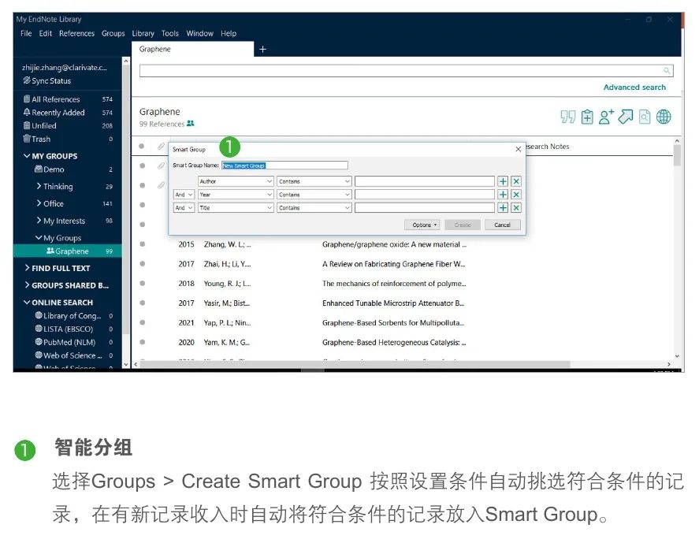699x543 pixels.
Task: Open the Library menu
Action: click(x=143, y=33)
